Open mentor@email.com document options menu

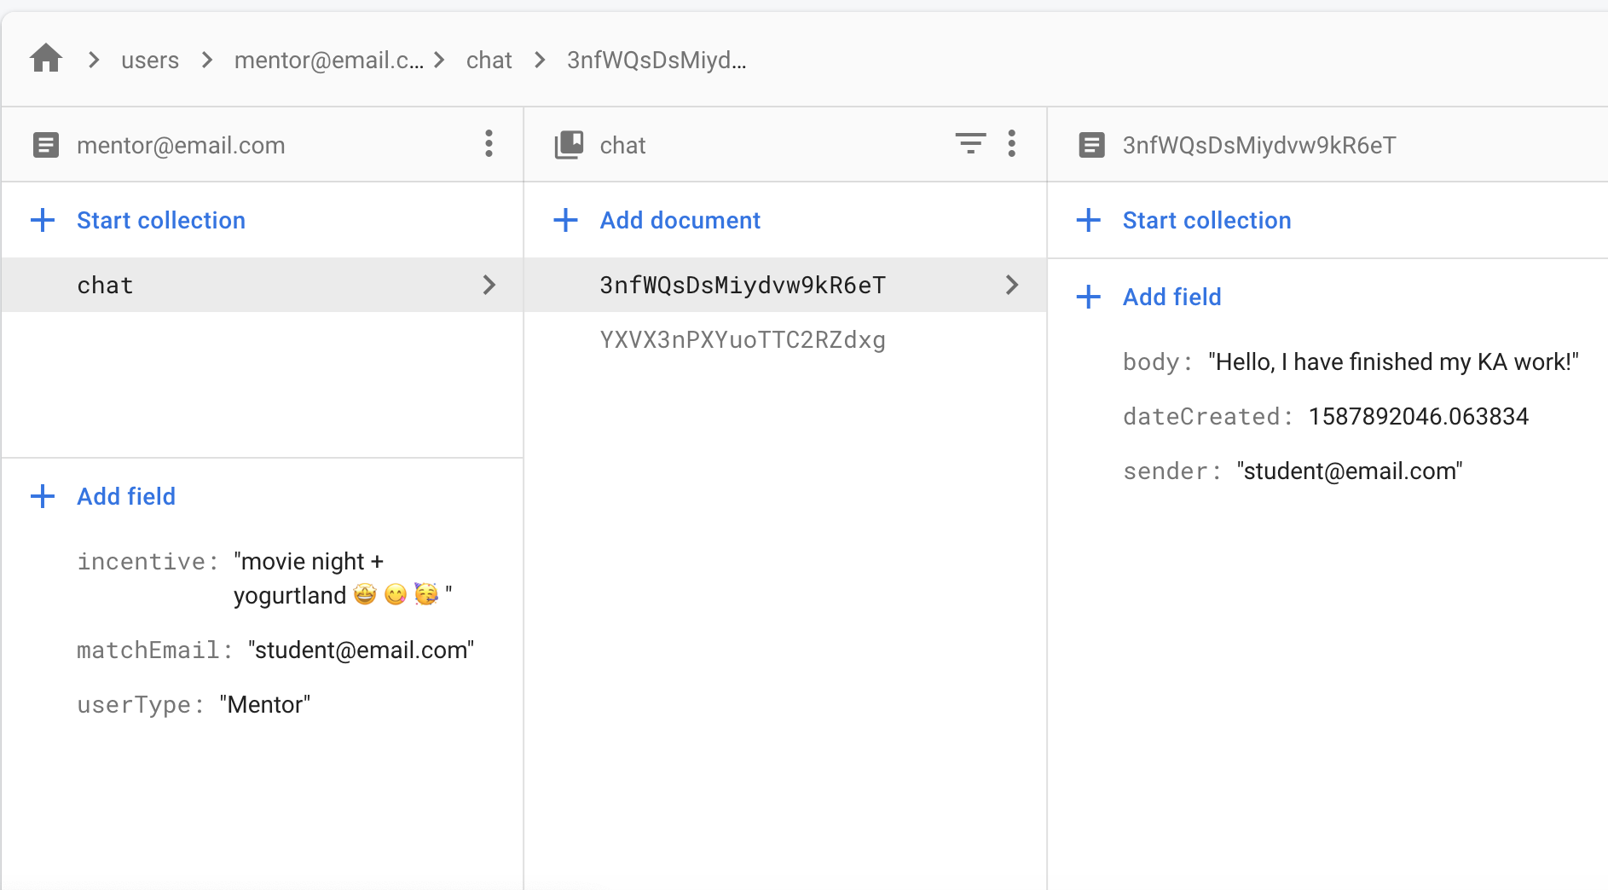pyautogui.click(x=489, y=144)
